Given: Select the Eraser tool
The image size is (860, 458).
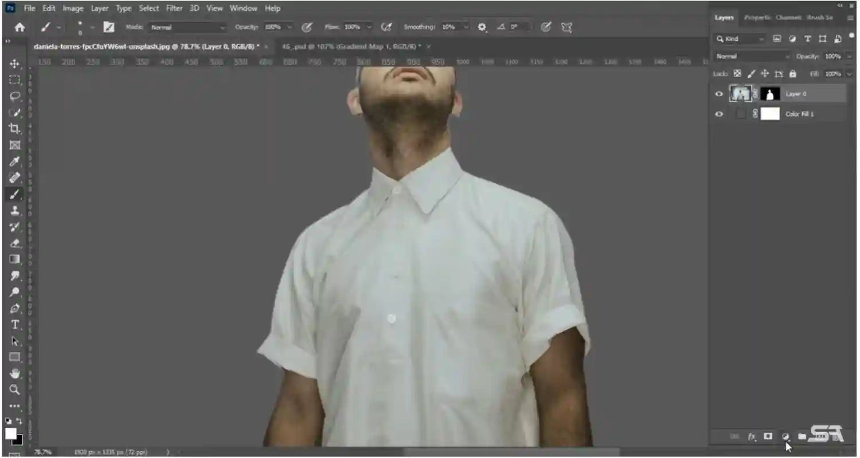Looking at the screenshot, I should pyautogui.click(x=15, y=243).
